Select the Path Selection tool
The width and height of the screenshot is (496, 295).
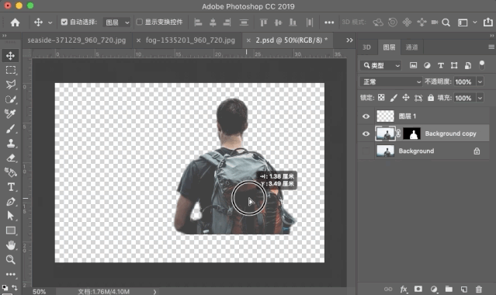click(x=10, y=216)
